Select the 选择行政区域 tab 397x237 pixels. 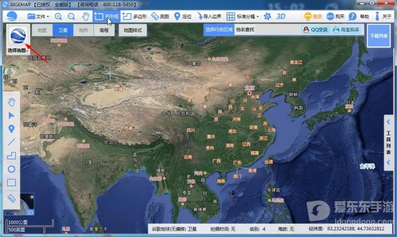point(219,30)
